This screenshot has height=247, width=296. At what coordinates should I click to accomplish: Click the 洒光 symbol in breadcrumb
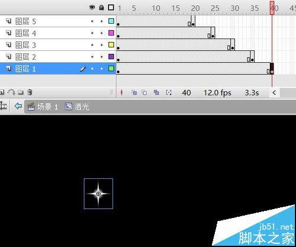pos(77,107)
